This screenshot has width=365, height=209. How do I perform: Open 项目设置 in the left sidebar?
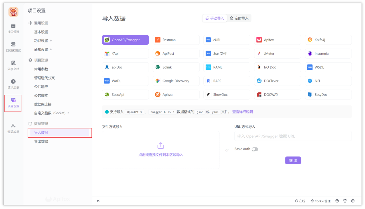13,103
